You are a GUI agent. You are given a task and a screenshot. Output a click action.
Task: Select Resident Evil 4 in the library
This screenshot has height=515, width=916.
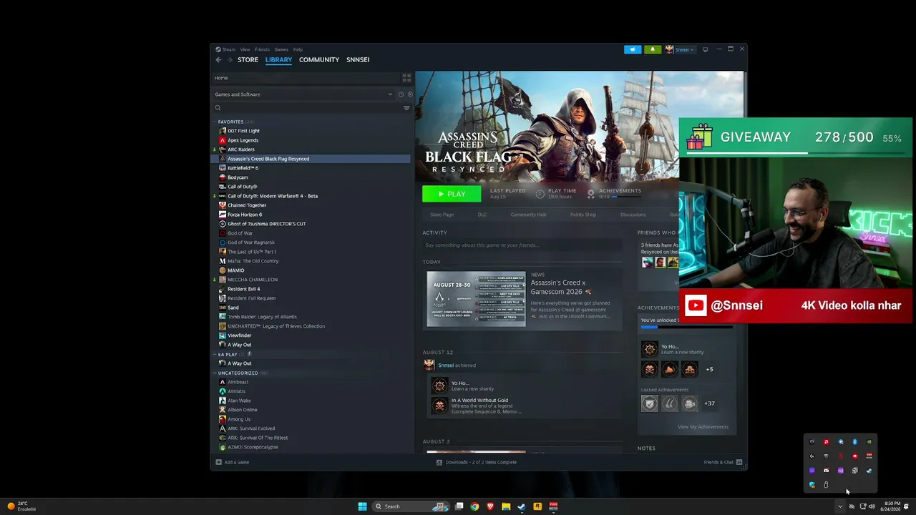pyautogui.click(x=243, y=289)
